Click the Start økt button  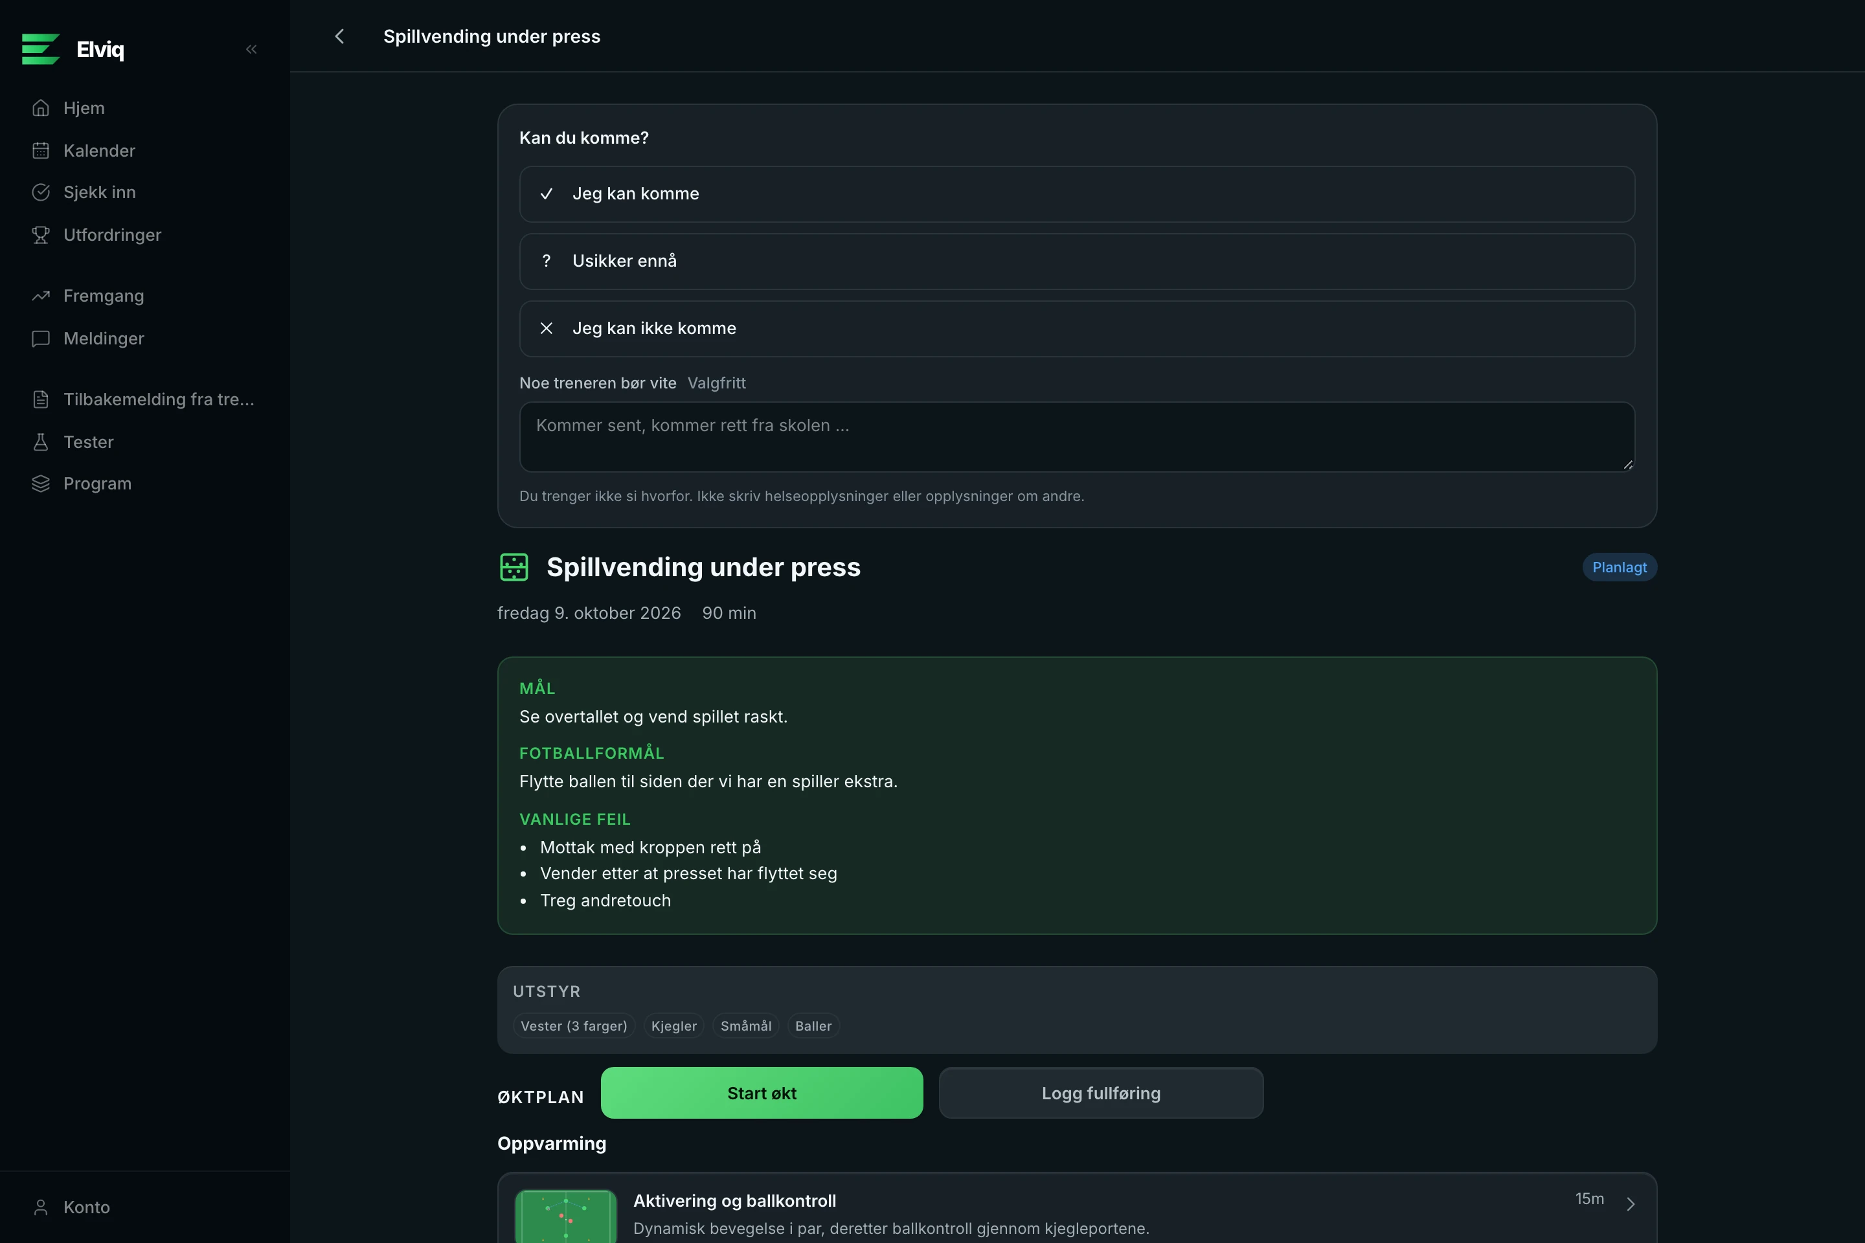click(762, 1093)
